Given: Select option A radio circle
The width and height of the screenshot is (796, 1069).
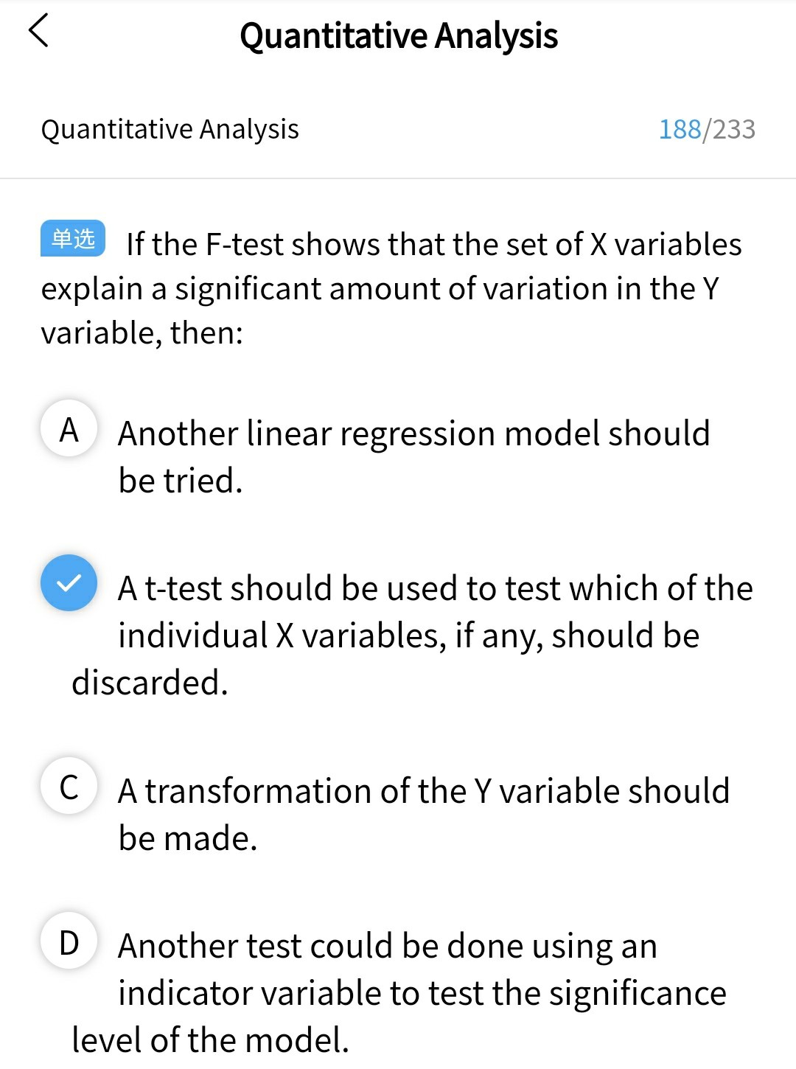Looking at the screenshot, I should coord(69,429).
